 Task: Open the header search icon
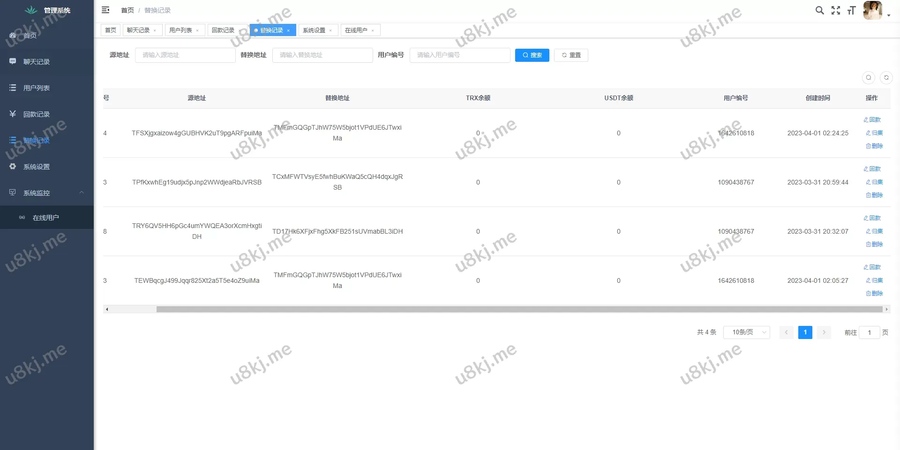click(x=819, y=10)
